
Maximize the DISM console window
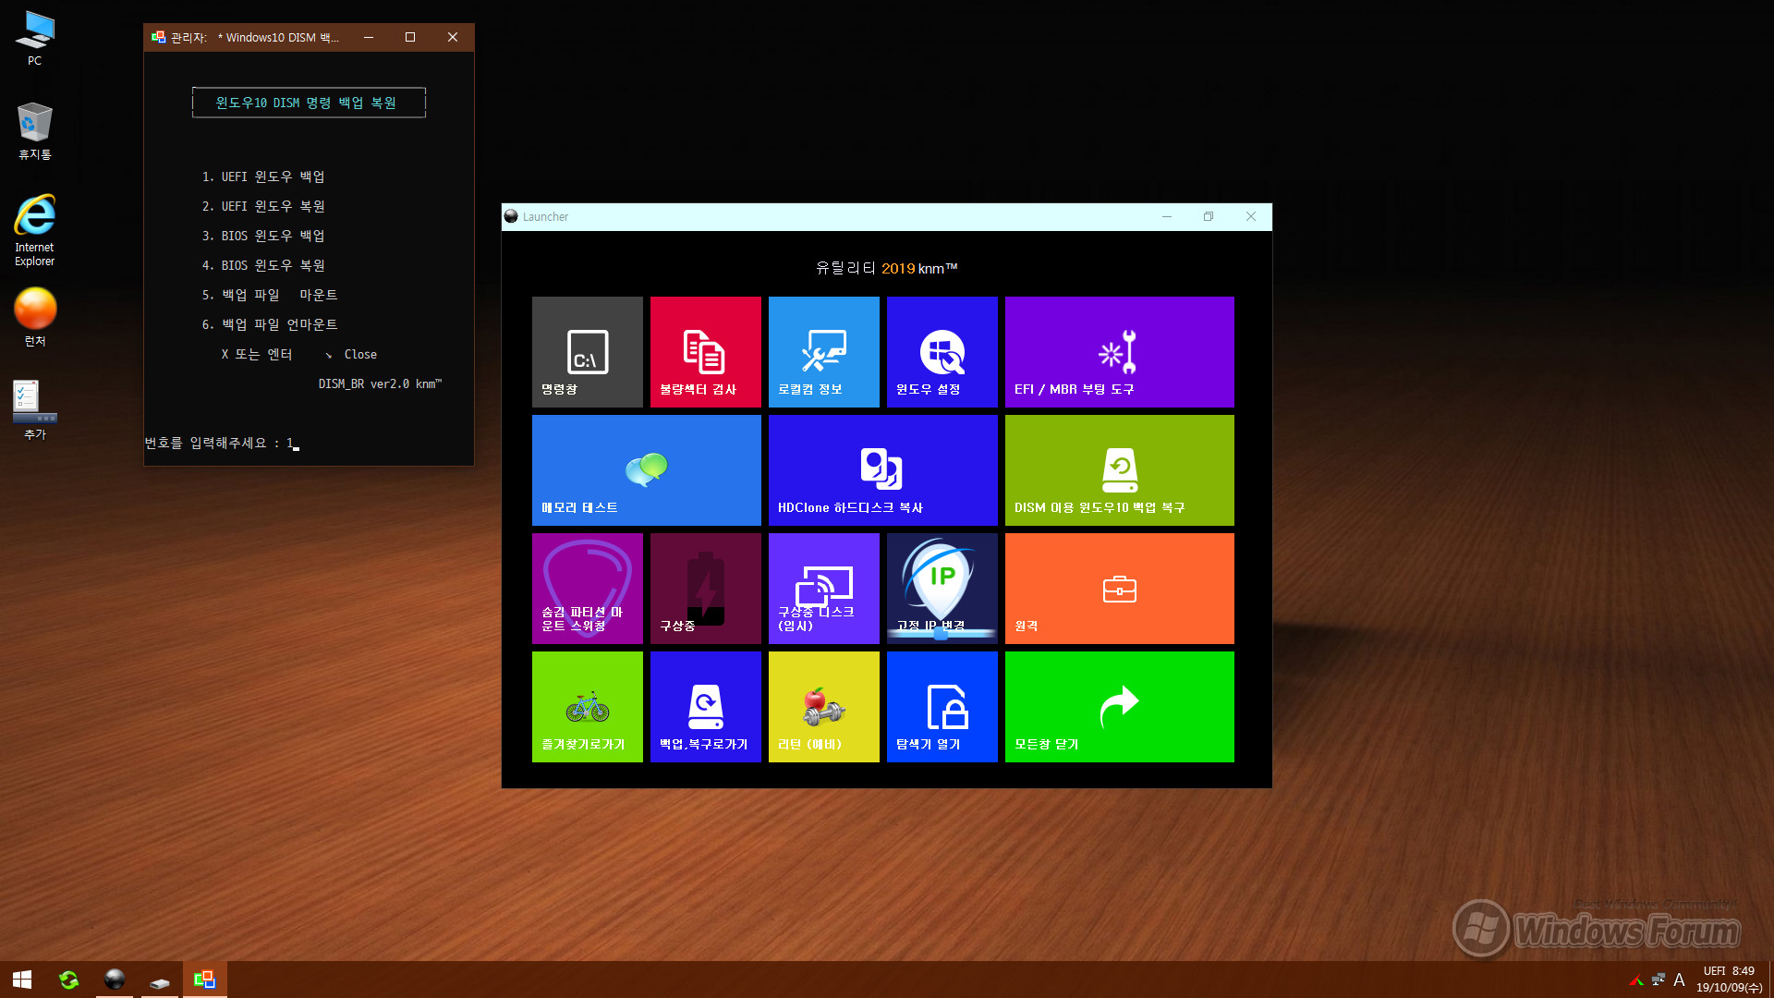[x=410, y=37]
